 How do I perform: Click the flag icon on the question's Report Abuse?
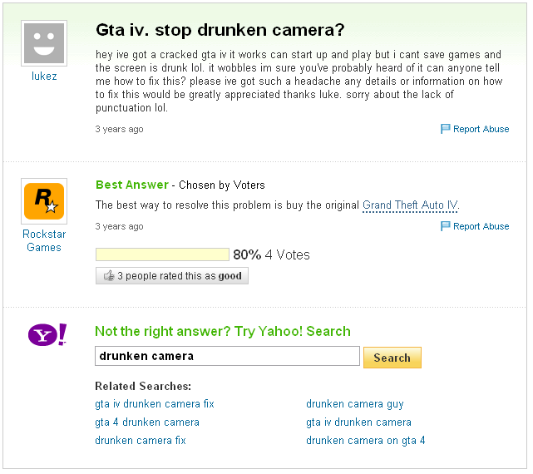tap(445, 129)
